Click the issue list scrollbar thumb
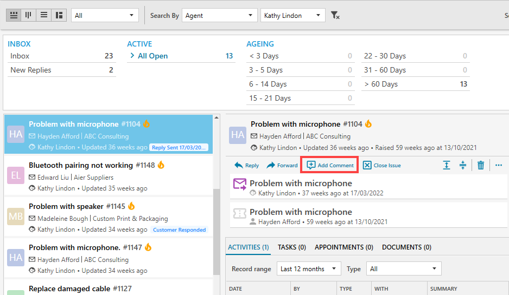This screenshot has width=509, height=295. [x=217, y=232]
